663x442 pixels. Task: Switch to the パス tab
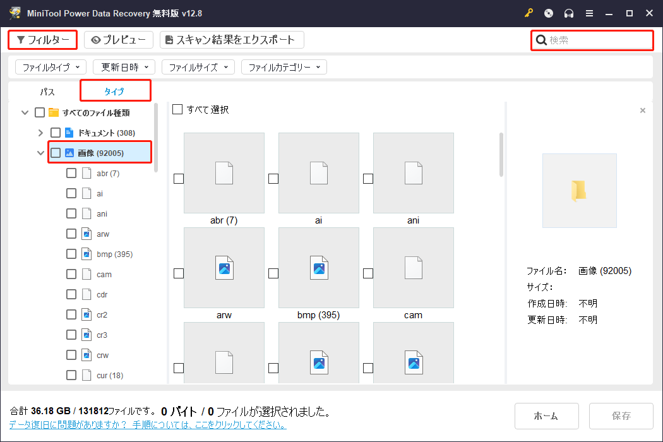(x=46, y=91)
